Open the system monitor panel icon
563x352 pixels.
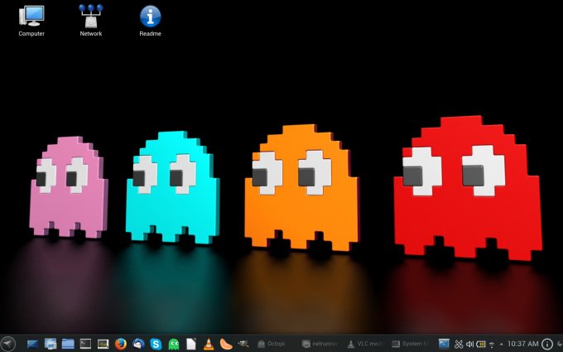[103, 344]
